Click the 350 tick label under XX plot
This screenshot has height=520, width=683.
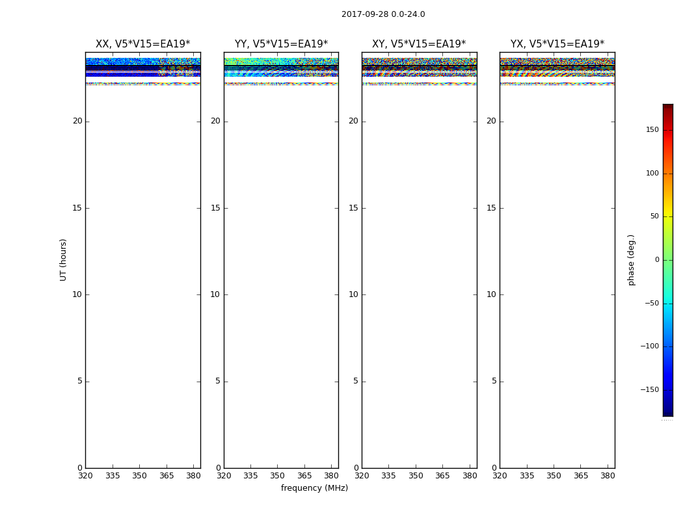click(139, 476)
